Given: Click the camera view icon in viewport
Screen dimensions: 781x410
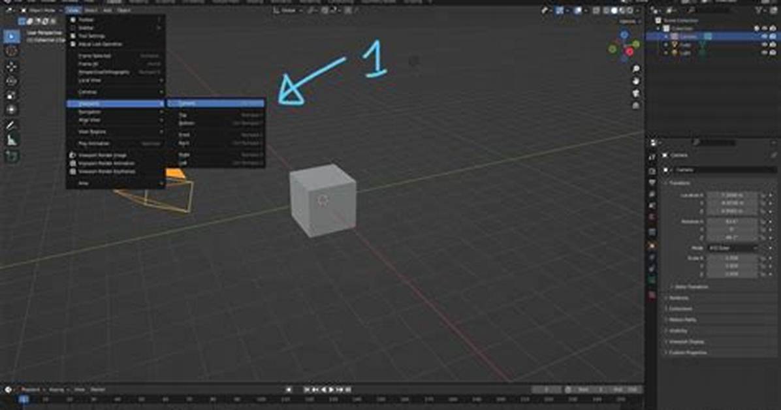Looking at the screenshot, I should coord(636,93).
